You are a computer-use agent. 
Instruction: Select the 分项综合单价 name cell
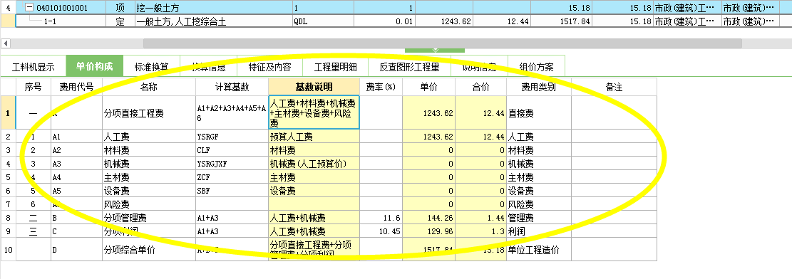[x=149, y=250]
